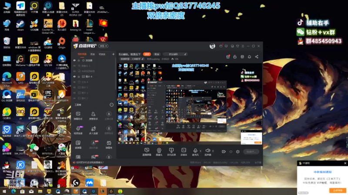Add a 多媒体 media source

point(184,152)
